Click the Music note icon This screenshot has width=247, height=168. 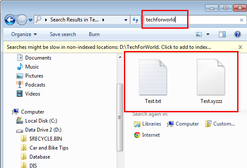coord(20,66)
